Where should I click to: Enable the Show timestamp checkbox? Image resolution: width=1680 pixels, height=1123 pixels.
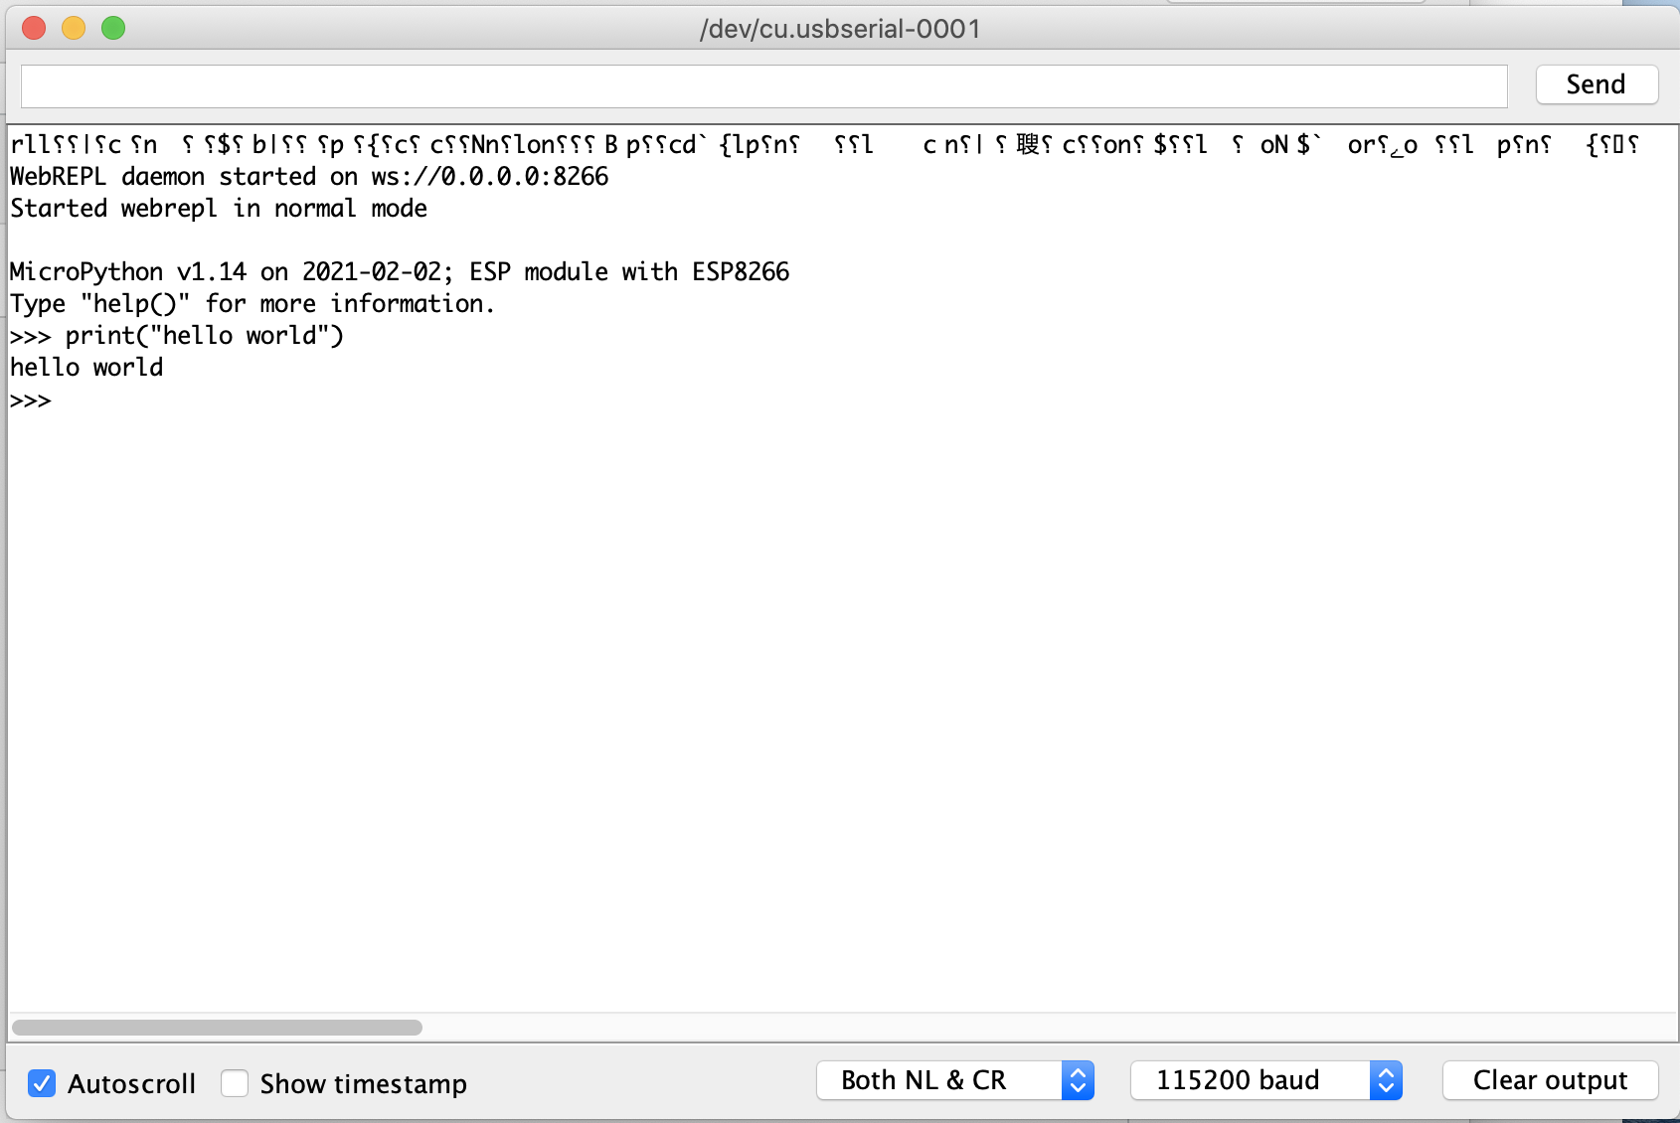pos(234,1083)
